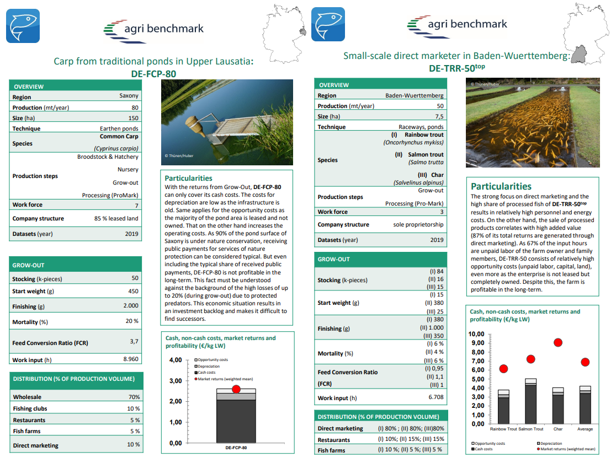Viewport: 616px width, 458px height.
Task: Click the Opportunity costs legend swatch in right chart
Action: 473,444
